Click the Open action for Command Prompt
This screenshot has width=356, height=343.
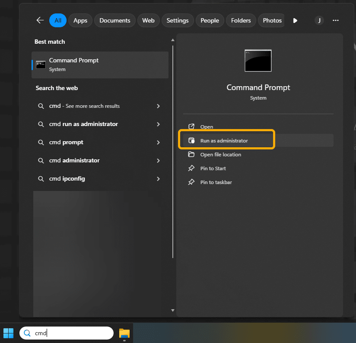[258, 127]
